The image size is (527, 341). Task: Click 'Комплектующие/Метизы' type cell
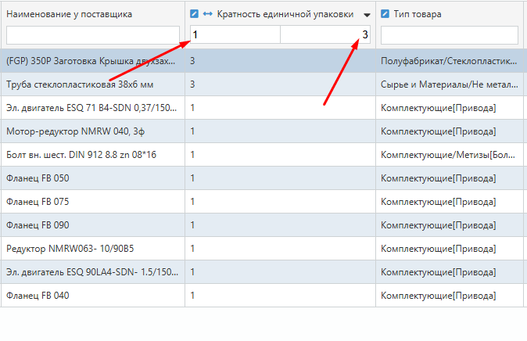click(x=449, y=154)
